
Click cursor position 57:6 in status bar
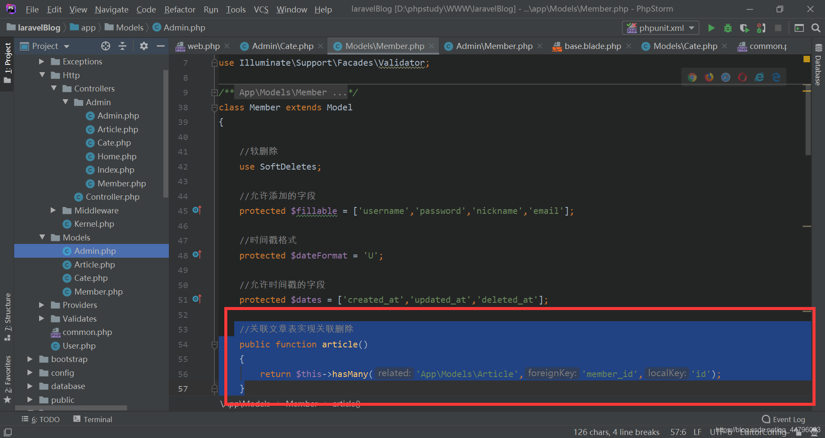coord(678,432)
